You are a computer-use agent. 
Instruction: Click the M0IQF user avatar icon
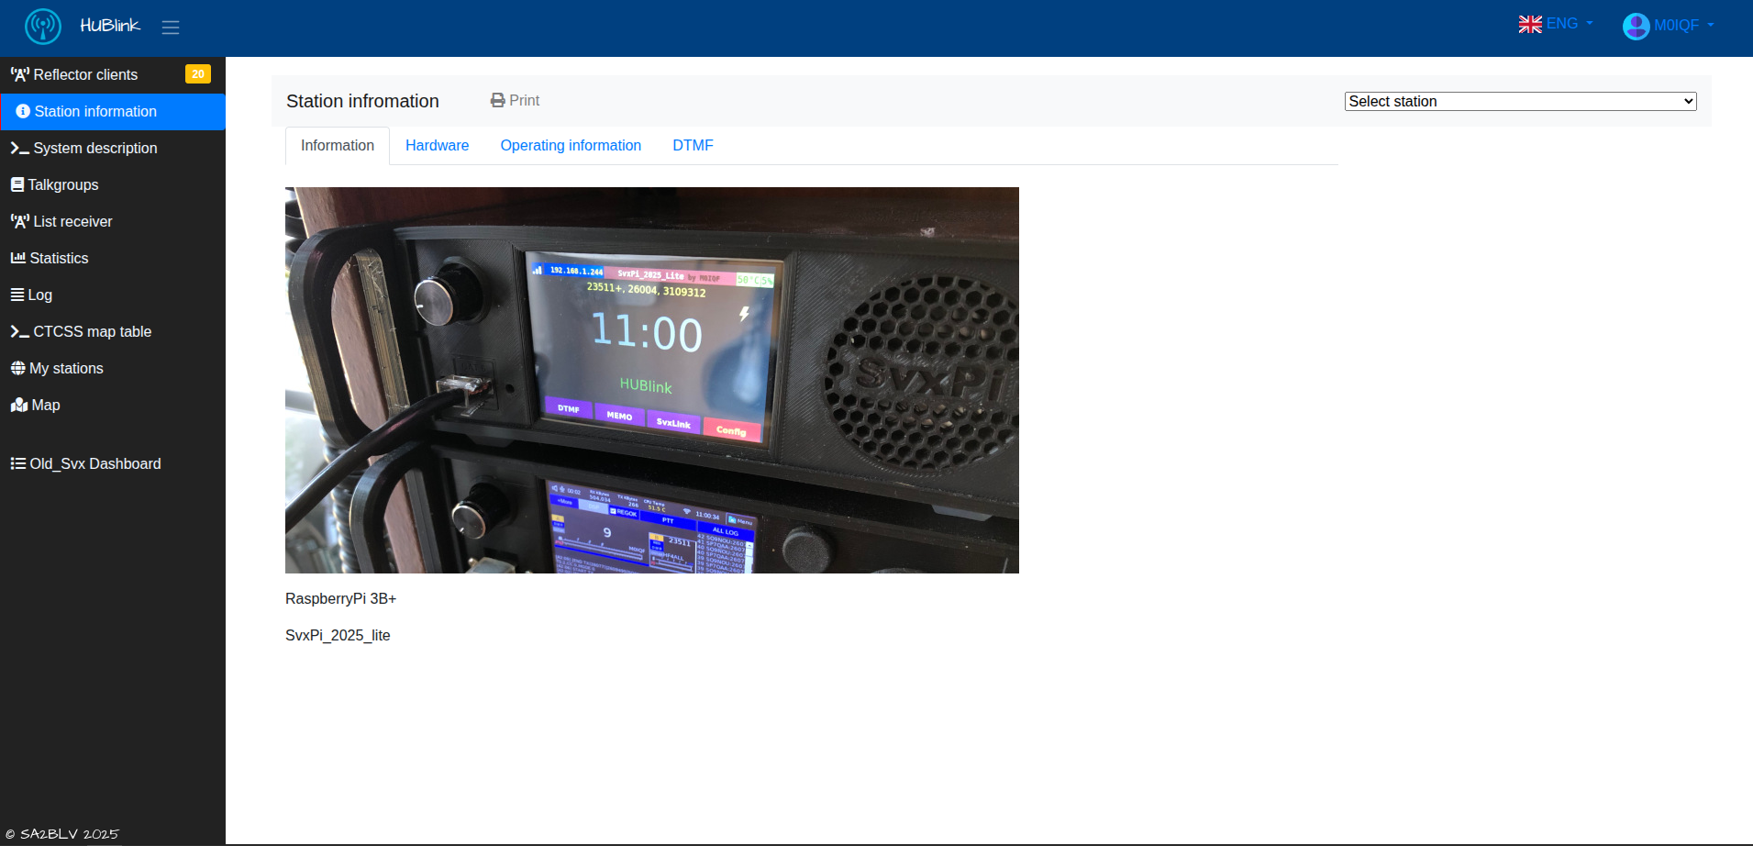[x=1636, y=26]
